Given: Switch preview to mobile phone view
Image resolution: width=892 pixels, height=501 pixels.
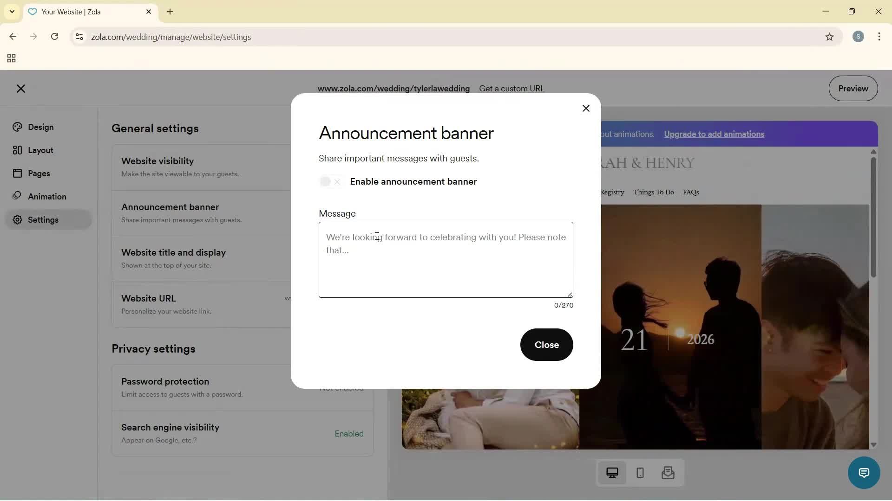Looking at the screenshot, I should (640, 473).
